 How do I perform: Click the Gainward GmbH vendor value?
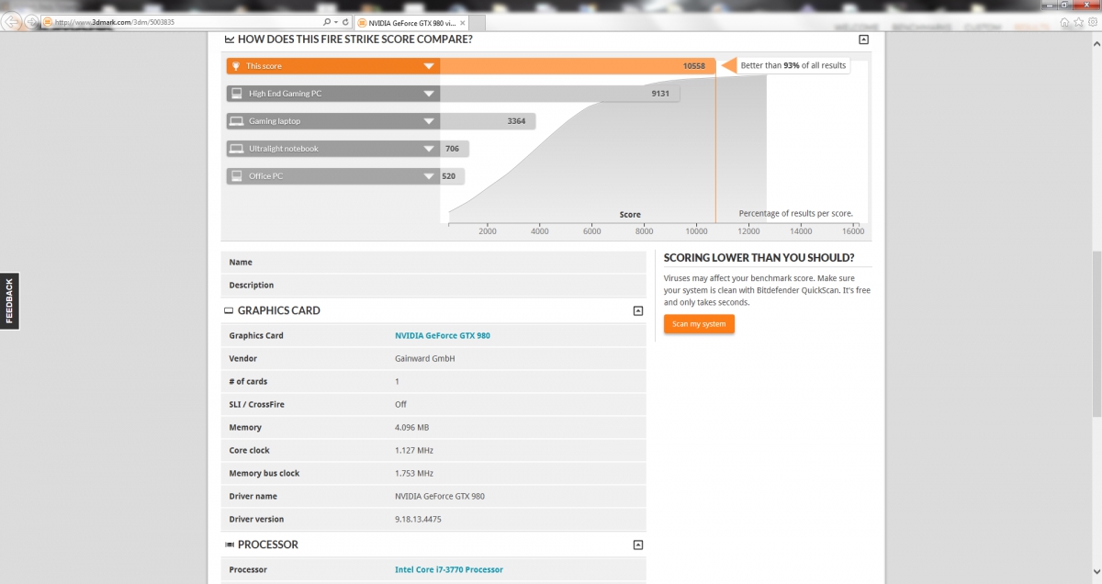click(x=425, y=359)
